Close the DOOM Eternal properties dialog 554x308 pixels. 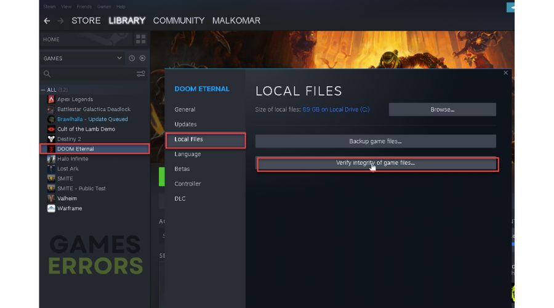[505, 73]
